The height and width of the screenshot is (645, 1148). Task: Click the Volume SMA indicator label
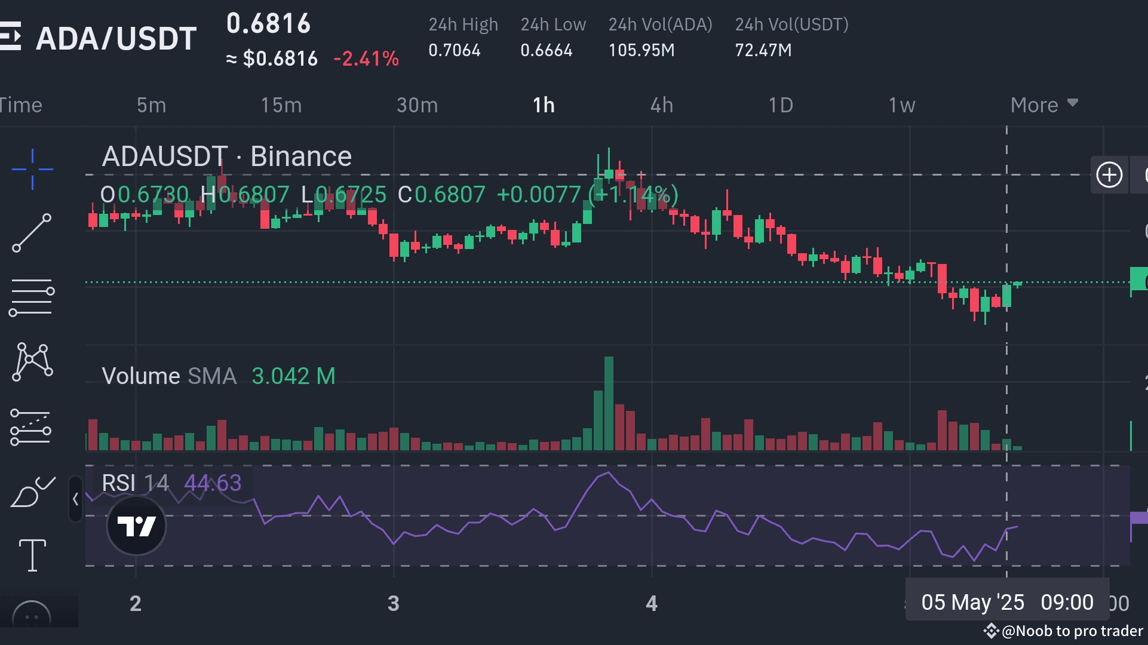[x=169, y=376]
